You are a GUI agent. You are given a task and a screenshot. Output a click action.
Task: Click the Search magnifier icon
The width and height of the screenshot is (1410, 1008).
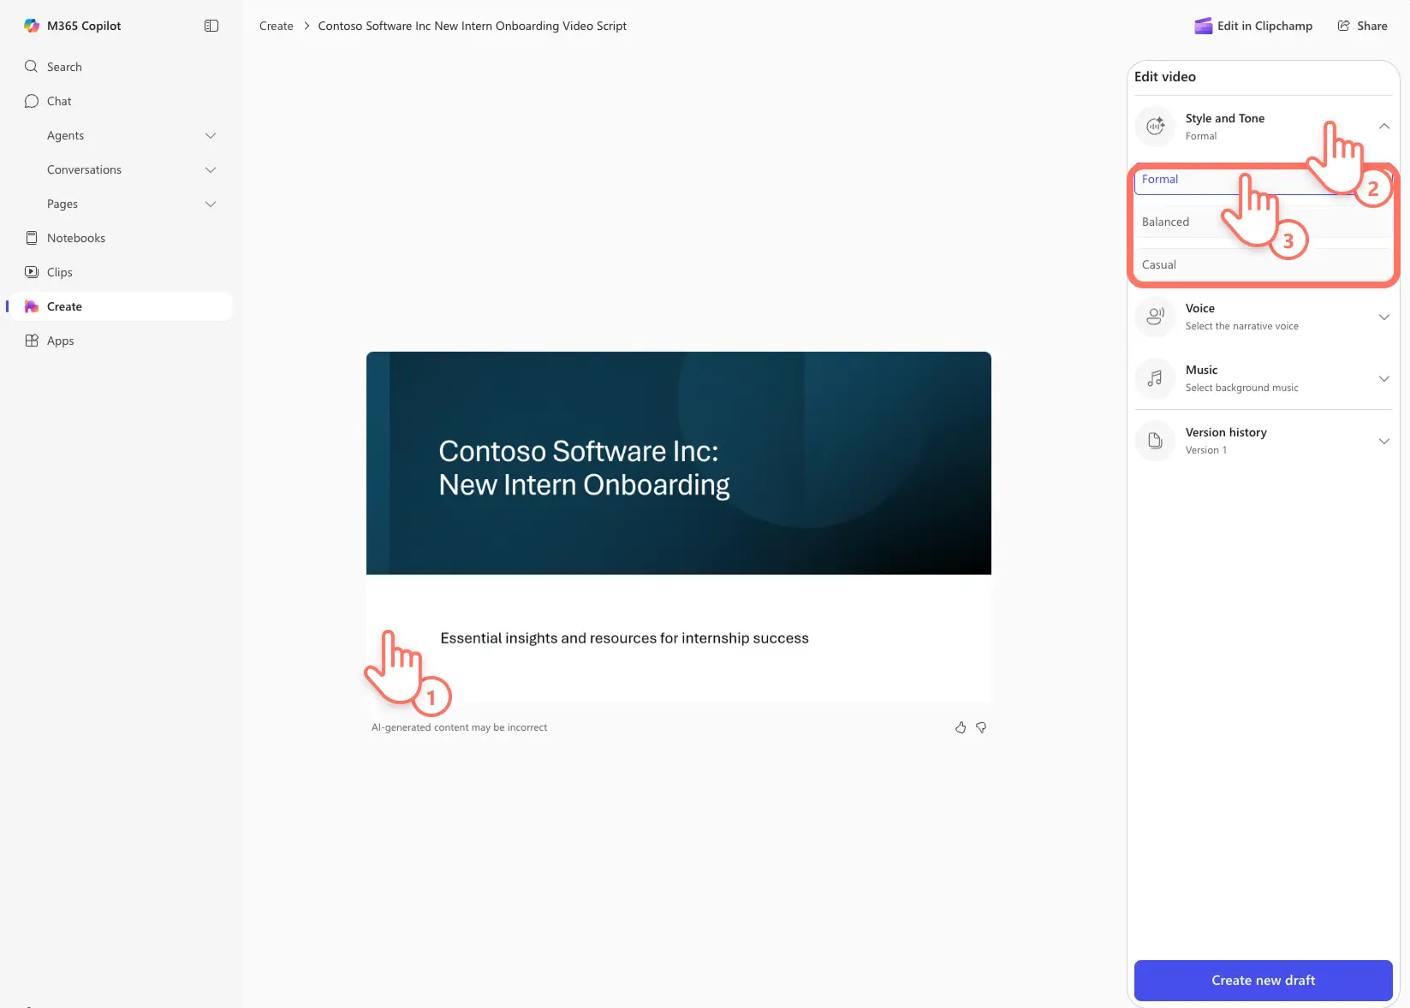point(32,67)
